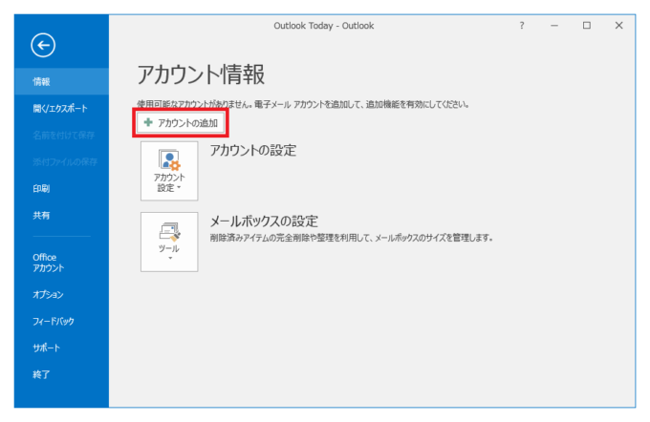Open 開く/エクスポート menu item

tap(62, 109)
